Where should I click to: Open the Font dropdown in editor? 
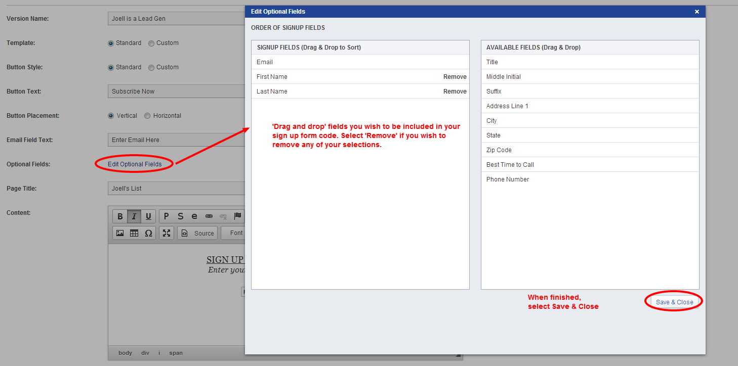coord(233,233)
